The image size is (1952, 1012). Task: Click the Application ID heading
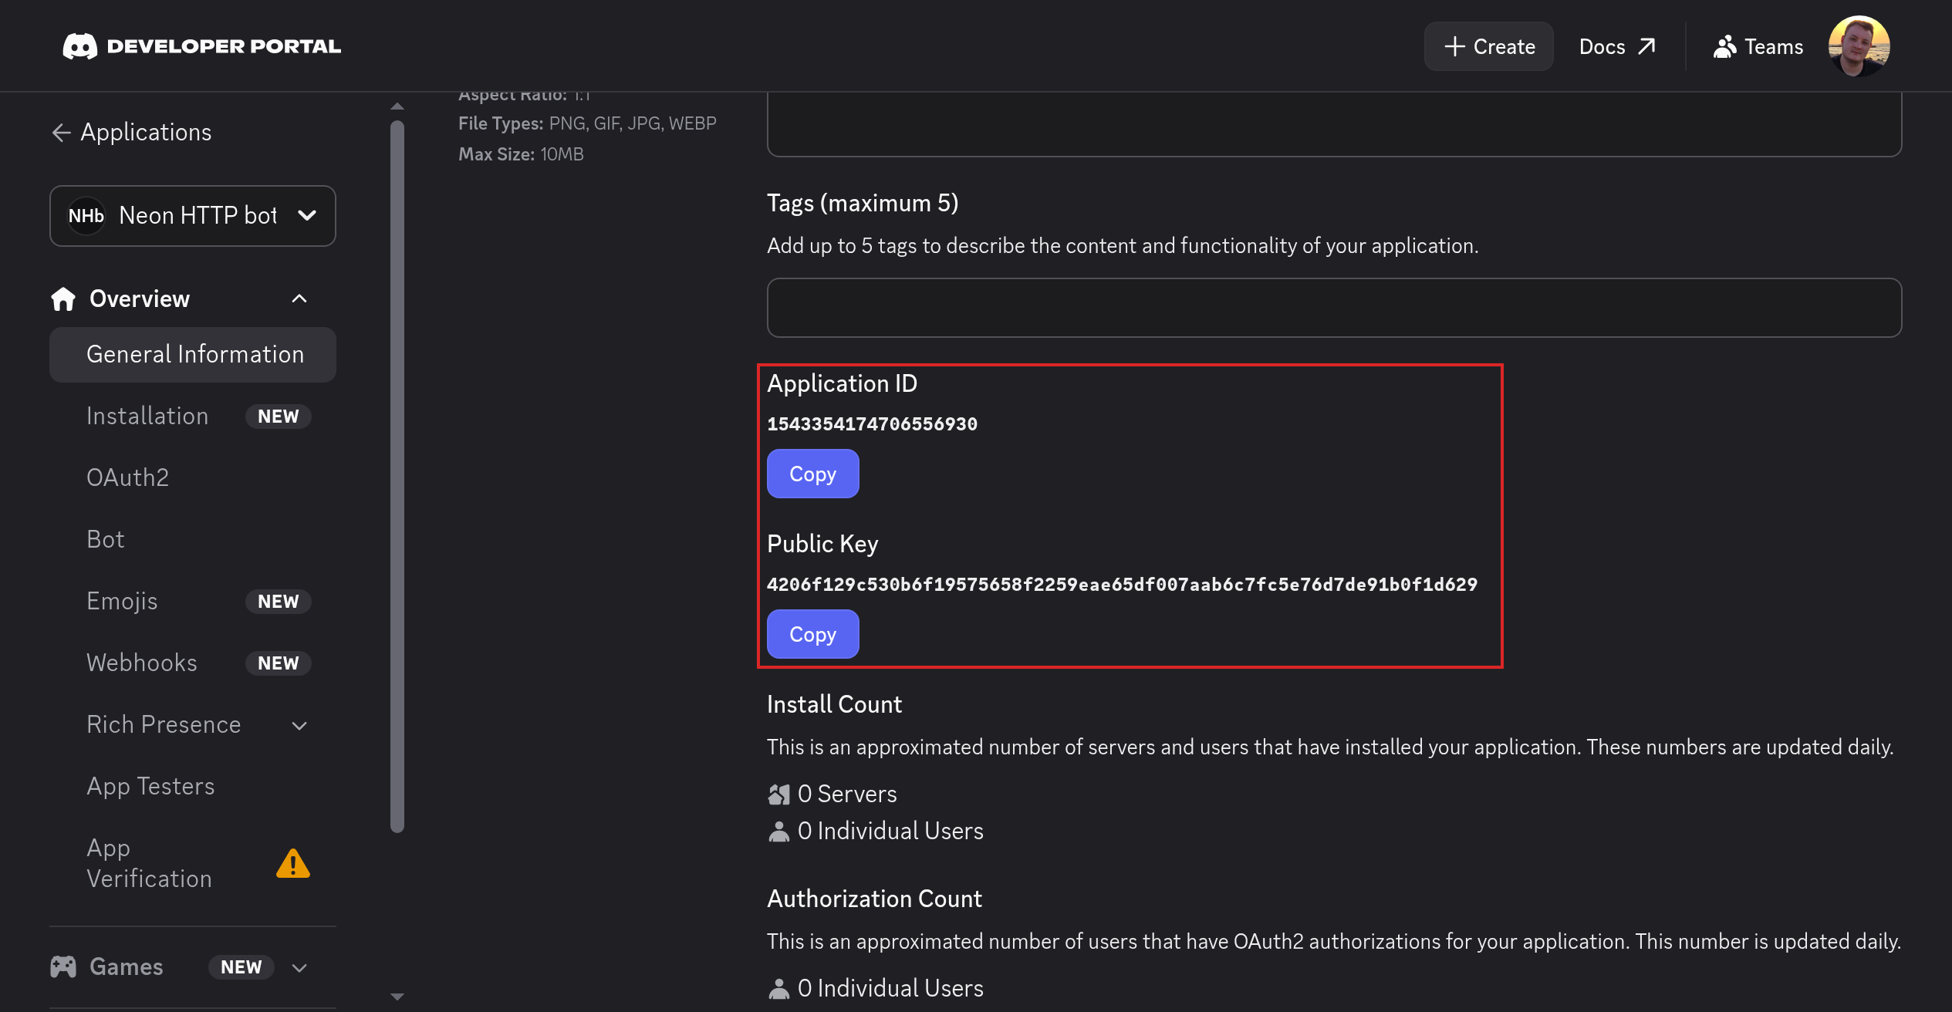[x=842, y=383]
